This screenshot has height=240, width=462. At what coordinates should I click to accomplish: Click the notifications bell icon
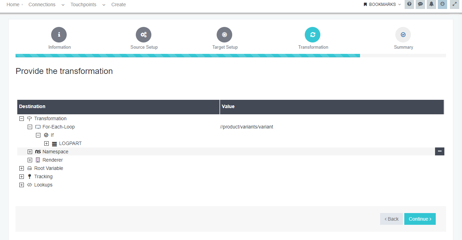(431, 4)
